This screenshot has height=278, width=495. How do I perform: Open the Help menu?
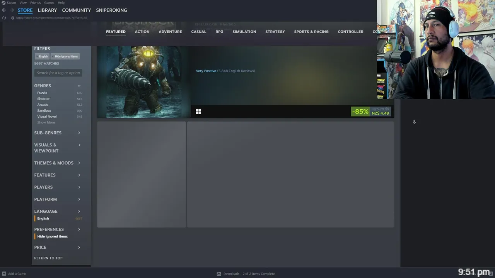click(61, 3)
